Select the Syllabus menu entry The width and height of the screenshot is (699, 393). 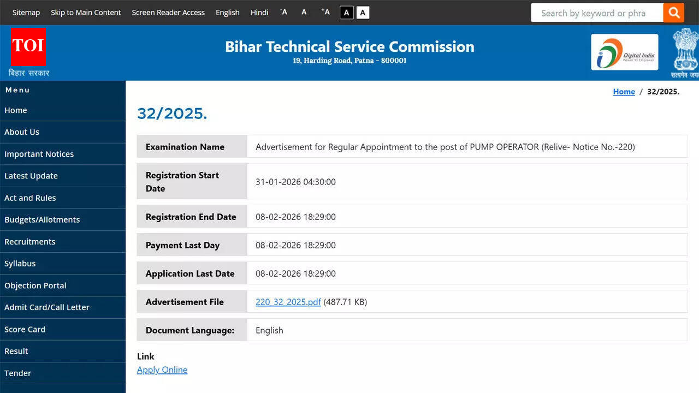tap(20, 263)
